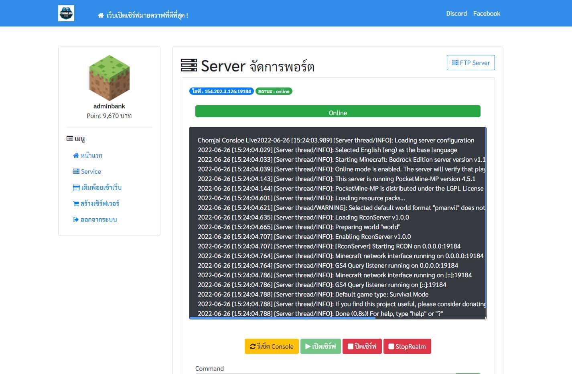The image size is (572, 374).
Task: Click ออกจากระบบ to log out
Action: (x=95, y=220)
